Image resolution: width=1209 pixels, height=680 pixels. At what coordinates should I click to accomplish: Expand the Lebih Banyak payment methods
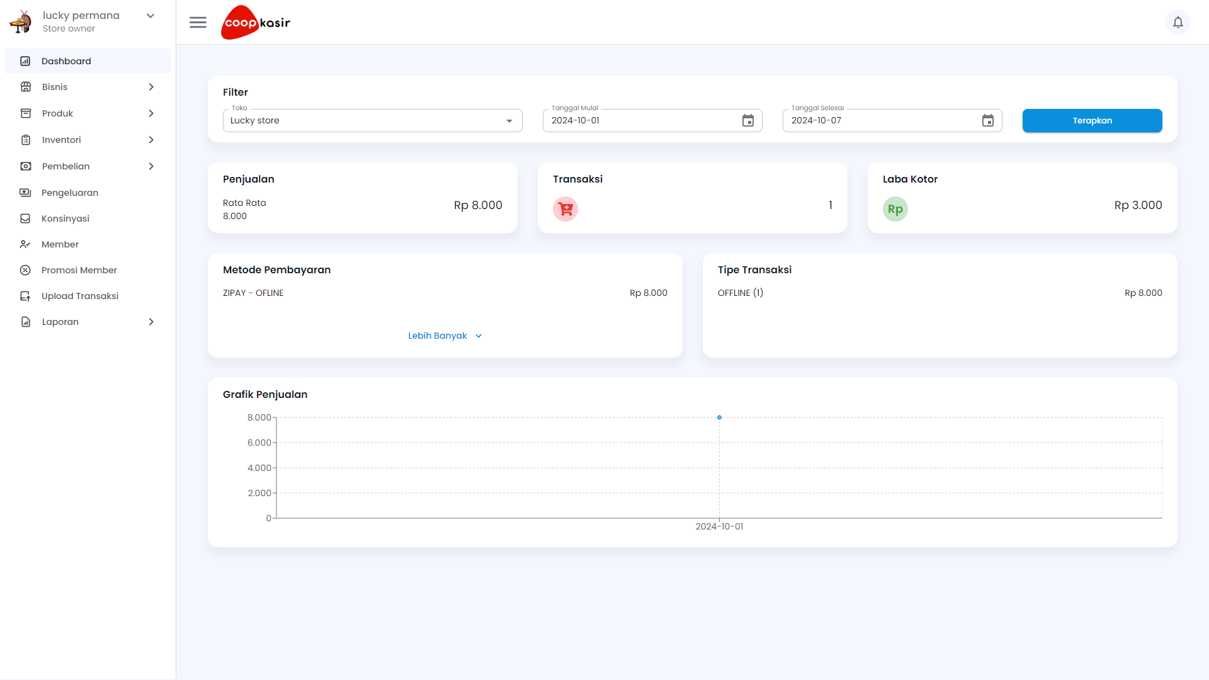445,336
